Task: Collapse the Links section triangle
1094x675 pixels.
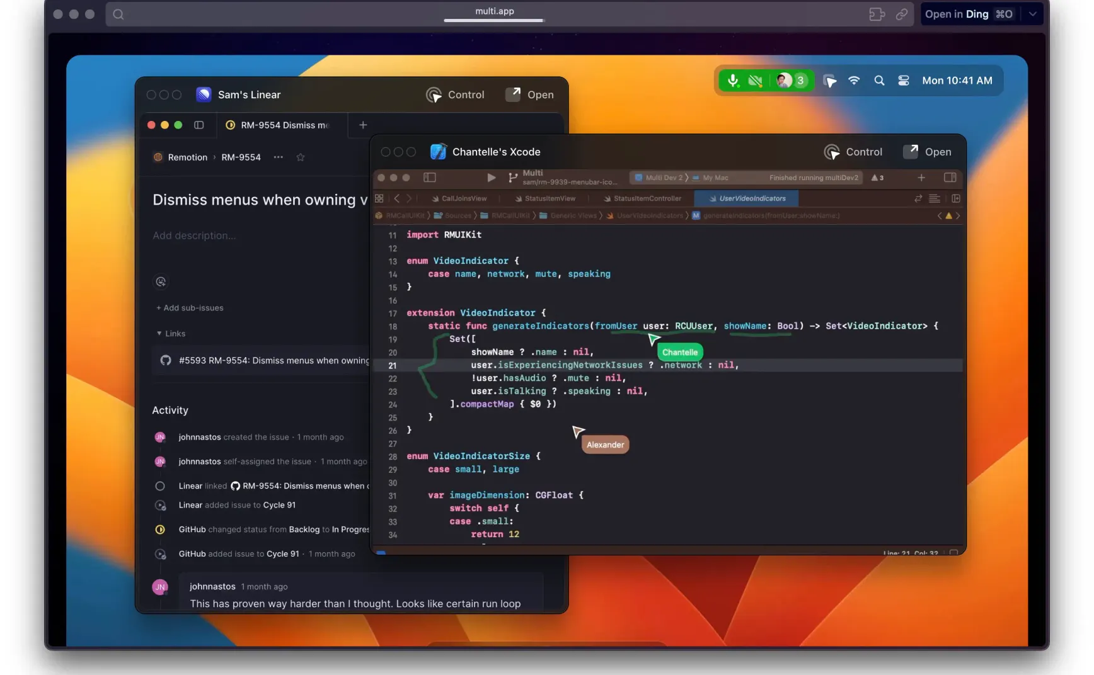Action: click(159, 334)
